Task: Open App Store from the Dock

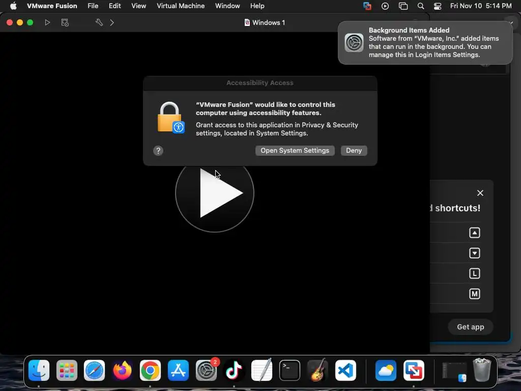Action: coord(178,371)
